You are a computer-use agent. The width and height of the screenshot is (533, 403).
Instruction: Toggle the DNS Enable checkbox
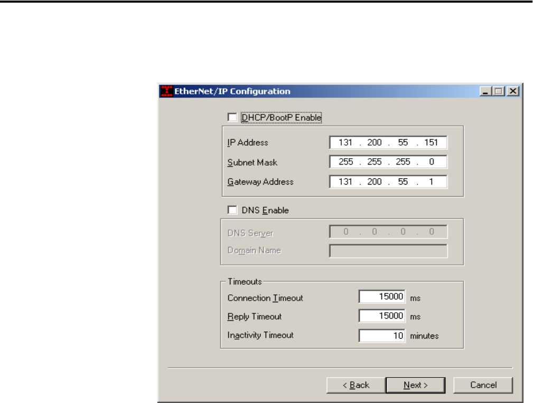[232, 210]
